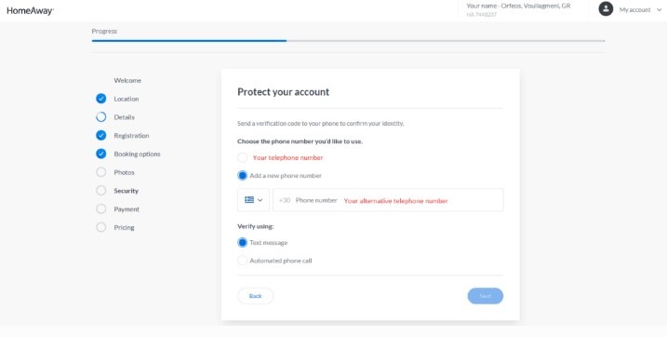Click the HomeAway logo
Viewport: 667px width, 337px height.
[x=30, y=10]
